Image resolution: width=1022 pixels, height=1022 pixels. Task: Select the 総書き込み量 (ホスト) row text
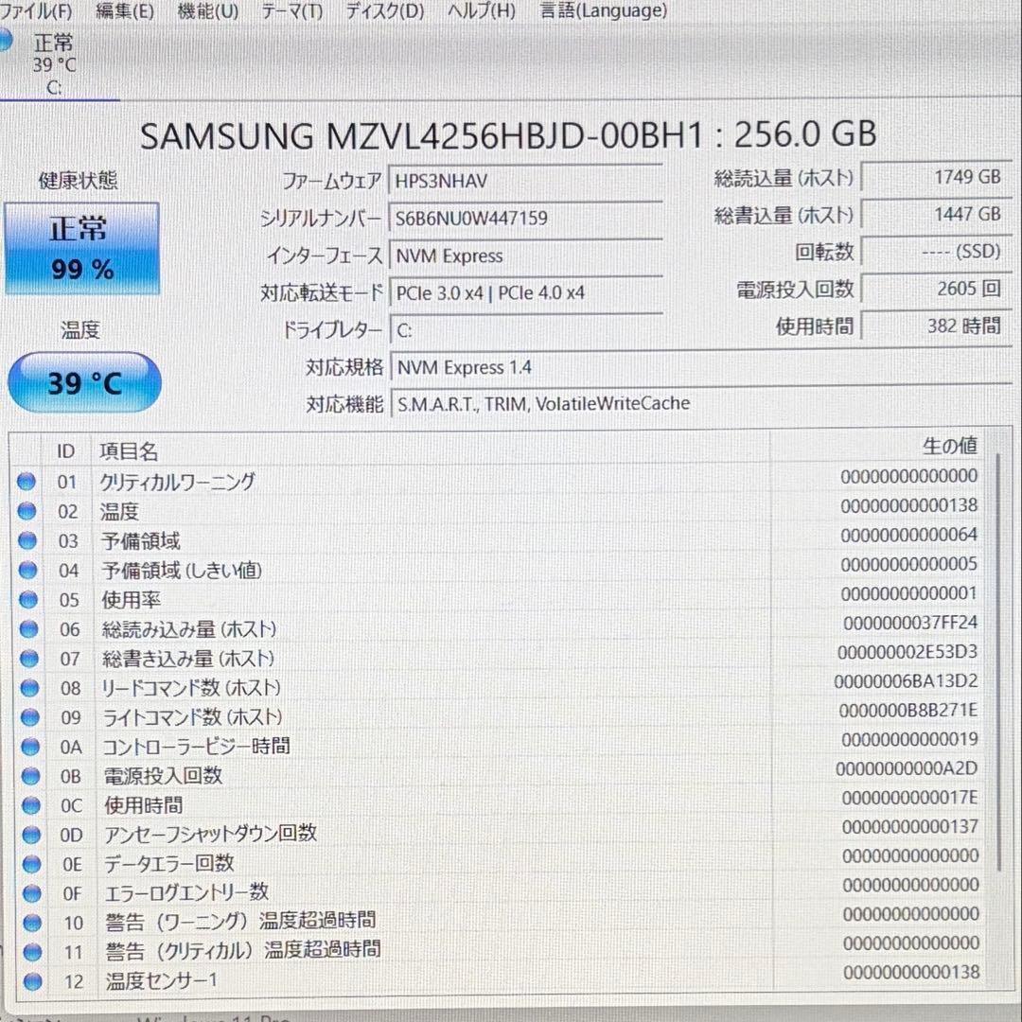pyautogui.click(x=187, y=659)
